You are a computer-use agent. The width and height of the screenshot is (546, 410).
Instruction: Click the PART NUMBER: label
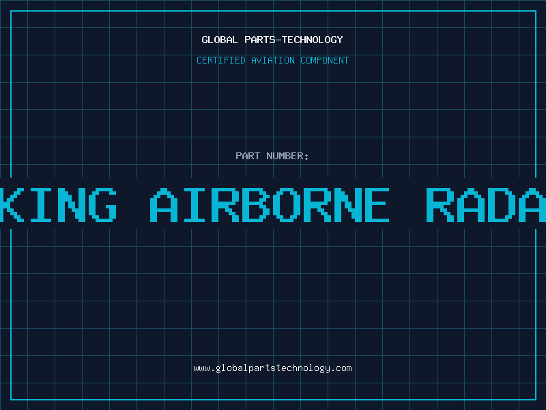click(x=272, y=156)
